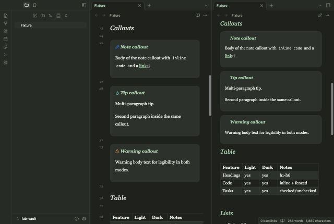334x224 pixels.
Task: Change file explorer sort order
Action: tap(51, 16)
